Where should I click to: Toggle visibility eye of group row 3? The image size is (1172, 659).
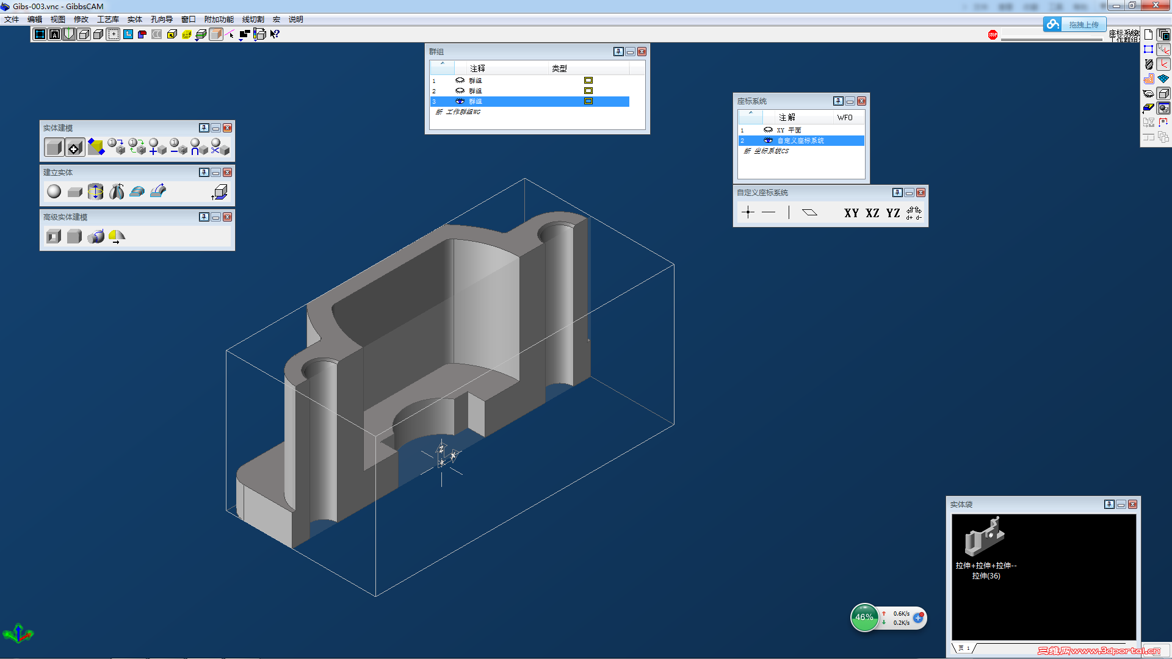tap(460, 101)
